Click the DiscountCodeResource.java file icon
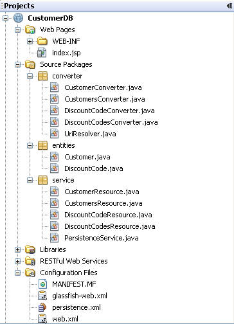This screenshot has width=234, height=324. click(x=55, y=215)
